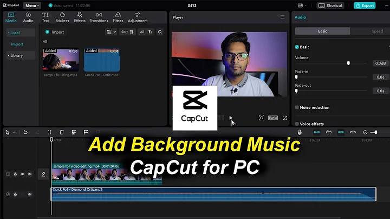Split the clip at playhead
390x219 pixels.
tap(50, 132)
